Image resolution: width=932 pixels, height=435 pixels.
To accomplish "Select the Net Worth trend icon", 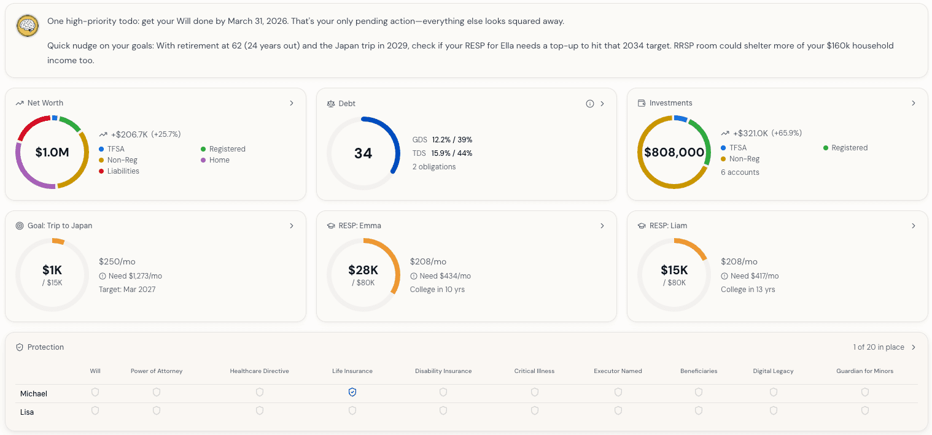I will (19, 103).
